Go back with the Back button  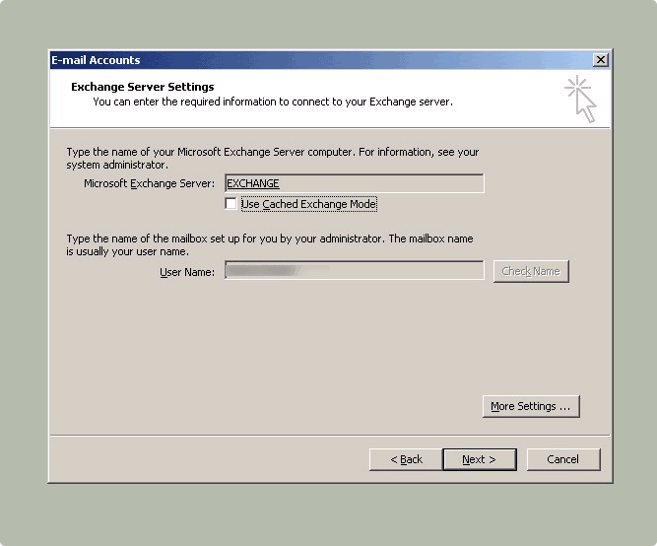tap(406, 459)
